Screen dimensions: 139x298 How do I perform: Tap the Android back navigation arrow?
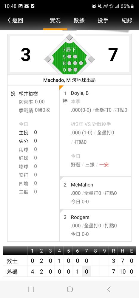[x=109, y=289]
